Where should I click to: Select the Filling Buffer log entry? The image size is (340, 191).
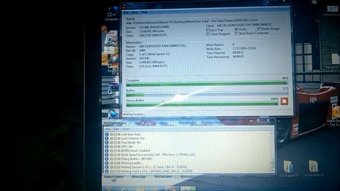[x=131, y=159]
